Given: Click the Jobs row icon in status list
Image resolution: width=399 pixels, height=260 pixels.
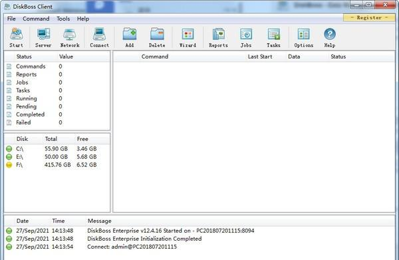Looking at the screenshot, I should point(9,82).
